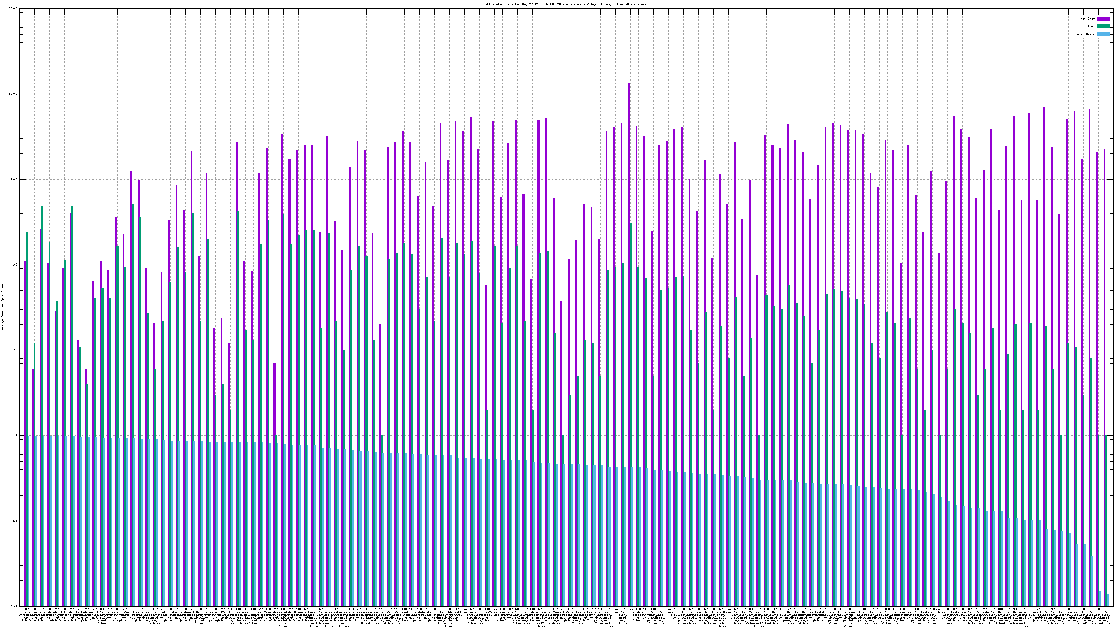Click the 0.01 y-axis tick label

coord(14,606)
